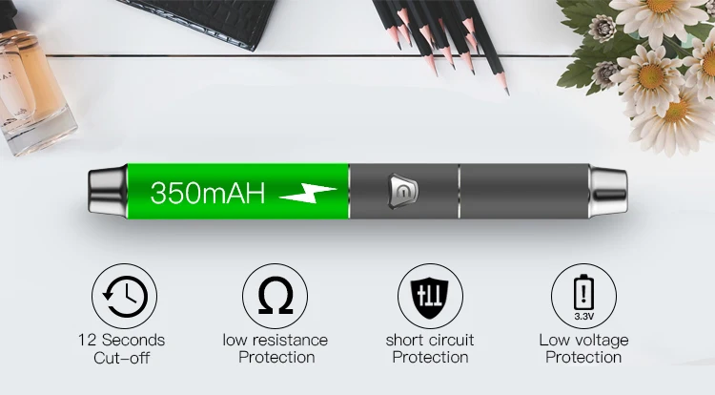This screenshot has width=715, height=395.
Task: Click the power button on the pen
Action: click(x=402, y=192)
